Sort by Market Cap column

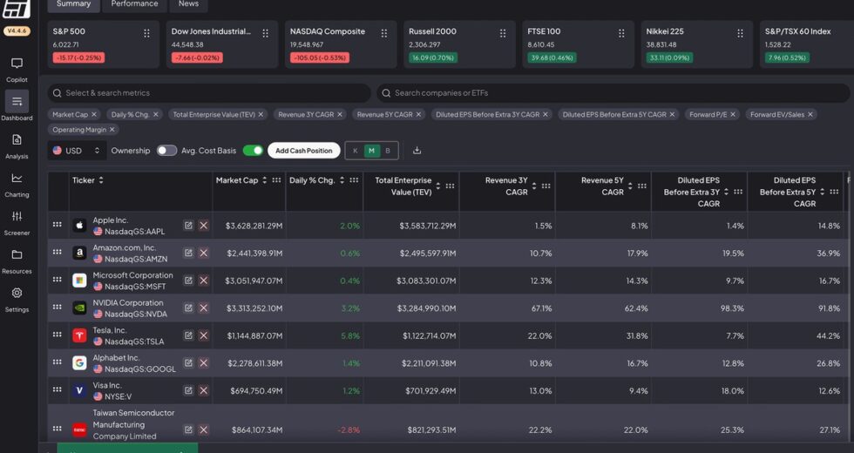(x=265, y=180)
